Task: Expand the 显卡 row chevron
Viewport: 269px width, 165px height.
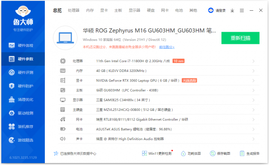Action: click(253, 80)
